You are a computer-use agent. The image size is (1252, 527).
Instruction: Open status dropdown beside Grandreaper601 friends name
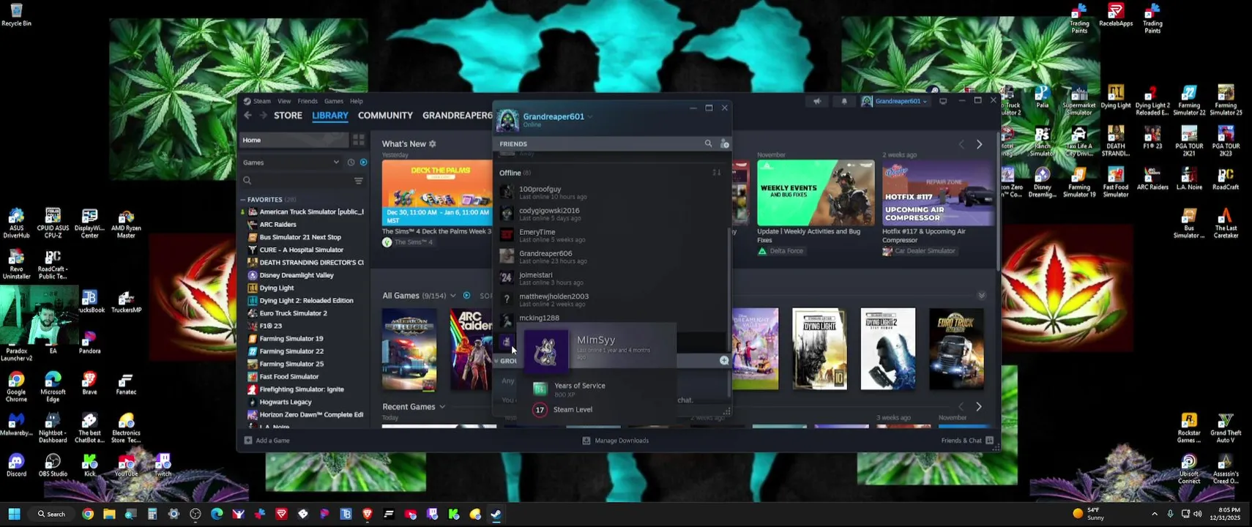[590, 117]
